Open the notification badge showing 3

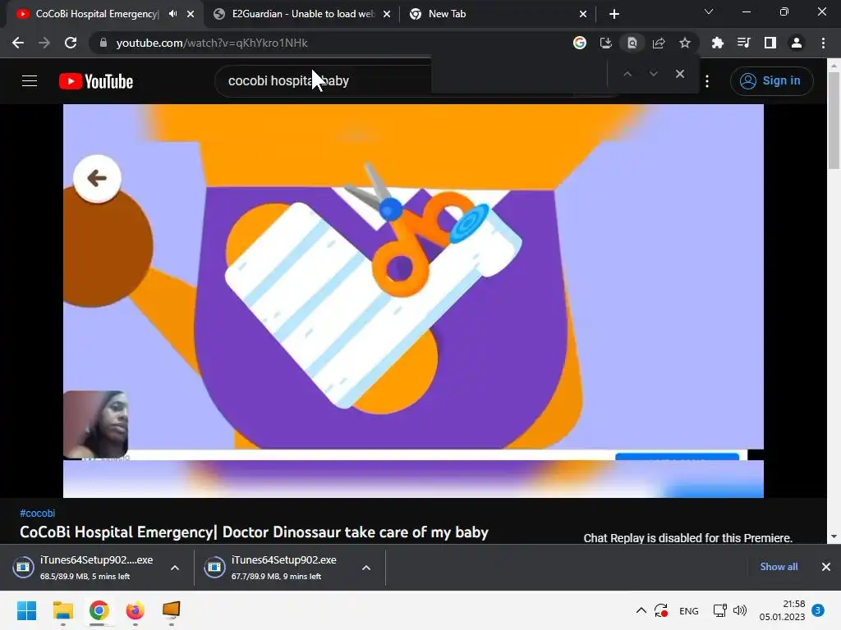818,610
